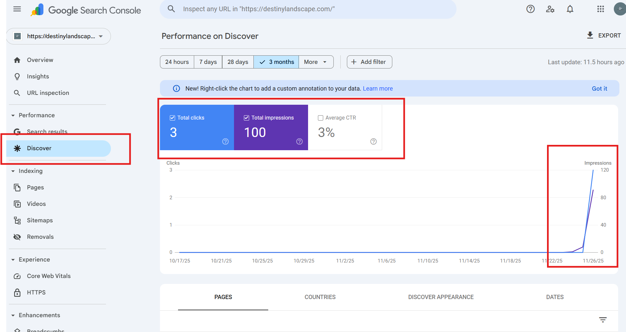Click the Add filter button
Image resolution: width=626 pixels, height=332 pixels.
tap(369, 62)
